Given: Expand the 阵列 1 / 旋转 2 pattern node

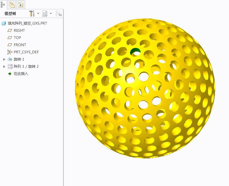Looking at the screenshot, I should (4, 66).
